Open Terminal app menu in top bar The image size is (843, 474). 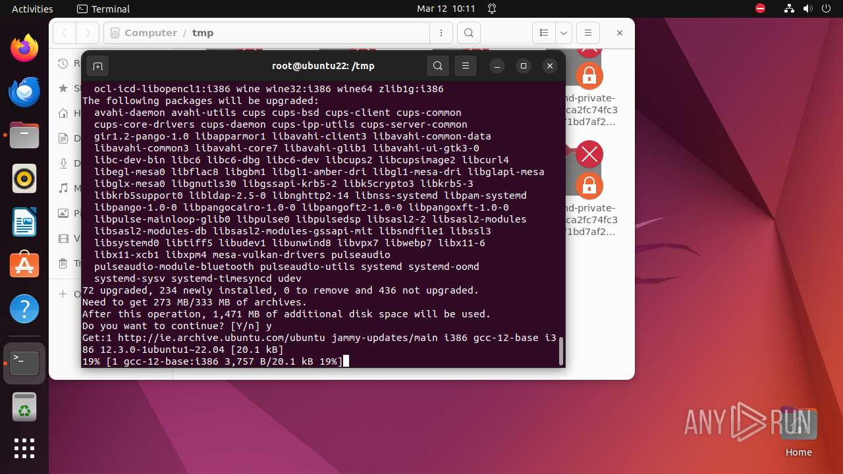click(x=103, y=9)
